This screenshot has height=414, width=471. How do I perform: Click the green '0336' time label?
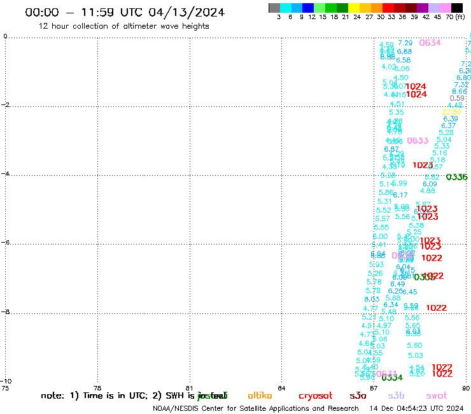[x=457, y=177]
